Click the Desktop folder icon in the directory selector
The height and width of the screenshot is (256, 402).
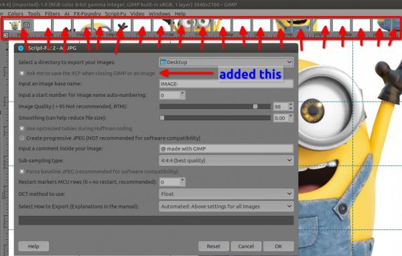[163, 62]
